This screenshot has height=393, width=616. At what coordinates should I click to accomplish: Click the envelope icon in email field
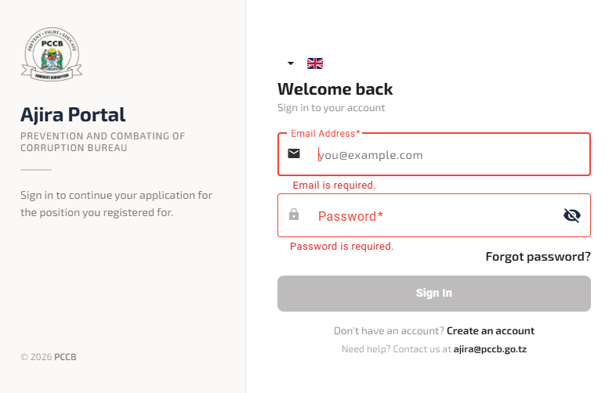pos(294,153)
